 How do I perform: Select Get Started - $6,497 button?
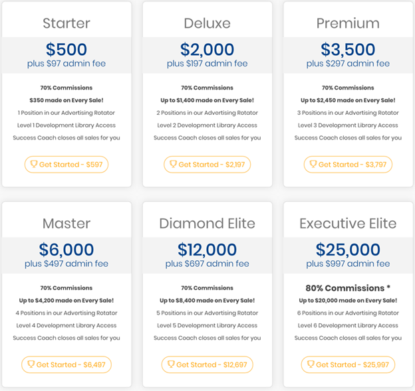coord(67,365)
